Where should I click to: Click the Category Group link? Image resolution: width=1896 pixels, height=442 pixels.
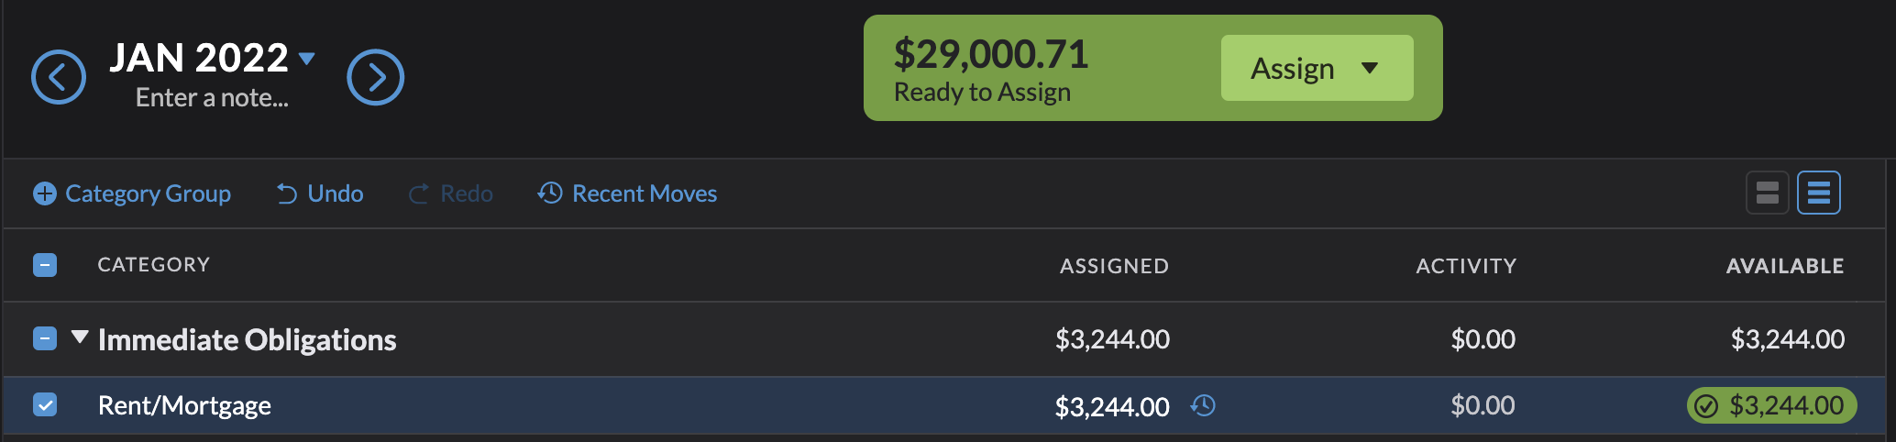148,193
